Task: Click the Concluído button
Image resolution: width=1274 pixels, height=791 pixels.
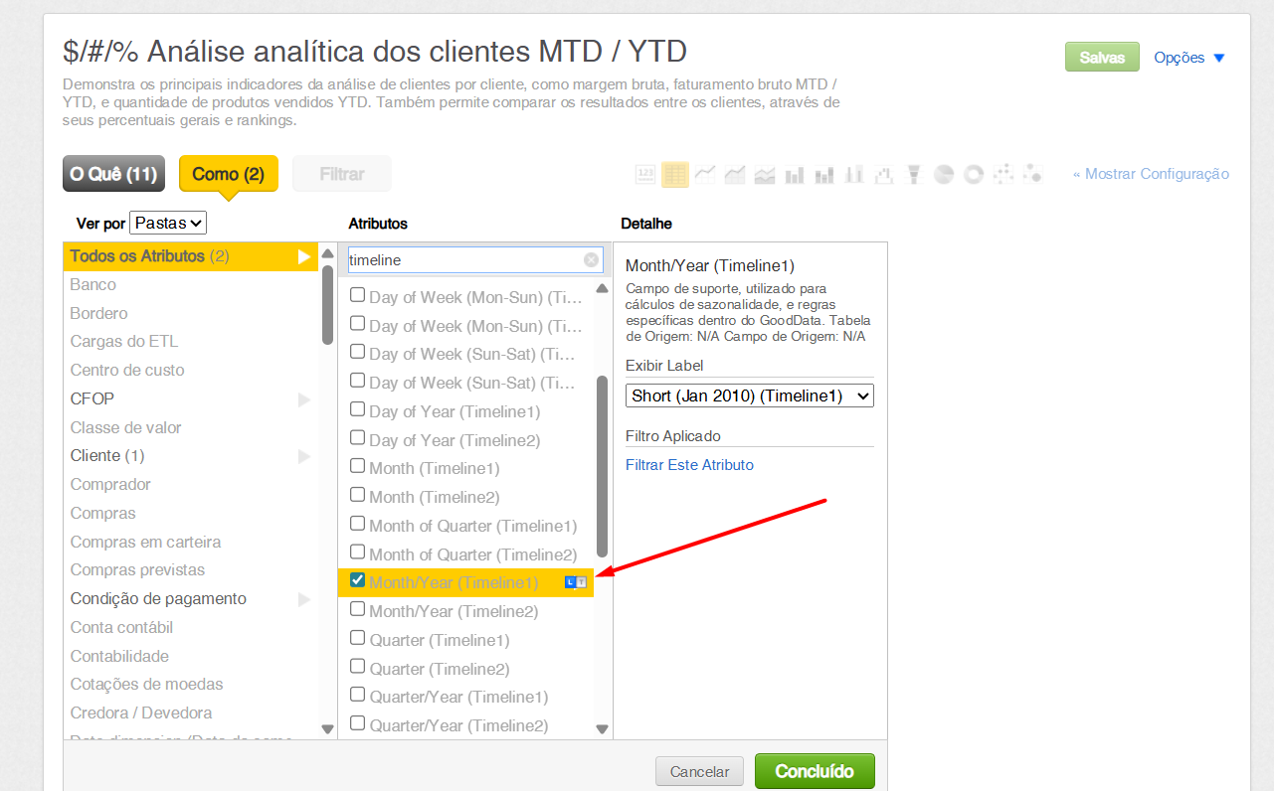Action: (815, 771)
